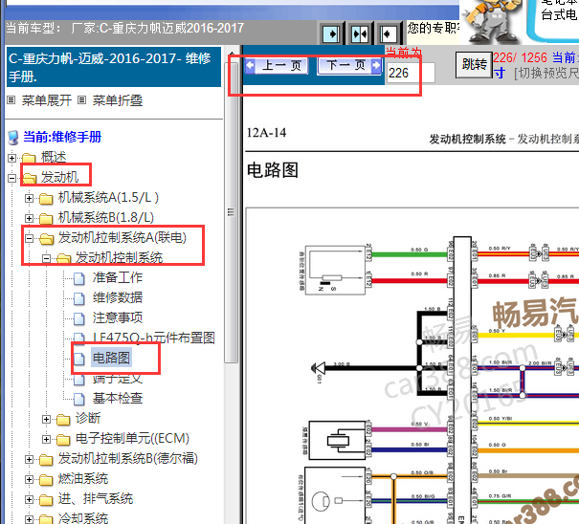Click the 维修数据 page icon
This screenshot has width=579, height=524.
(79, 298)
